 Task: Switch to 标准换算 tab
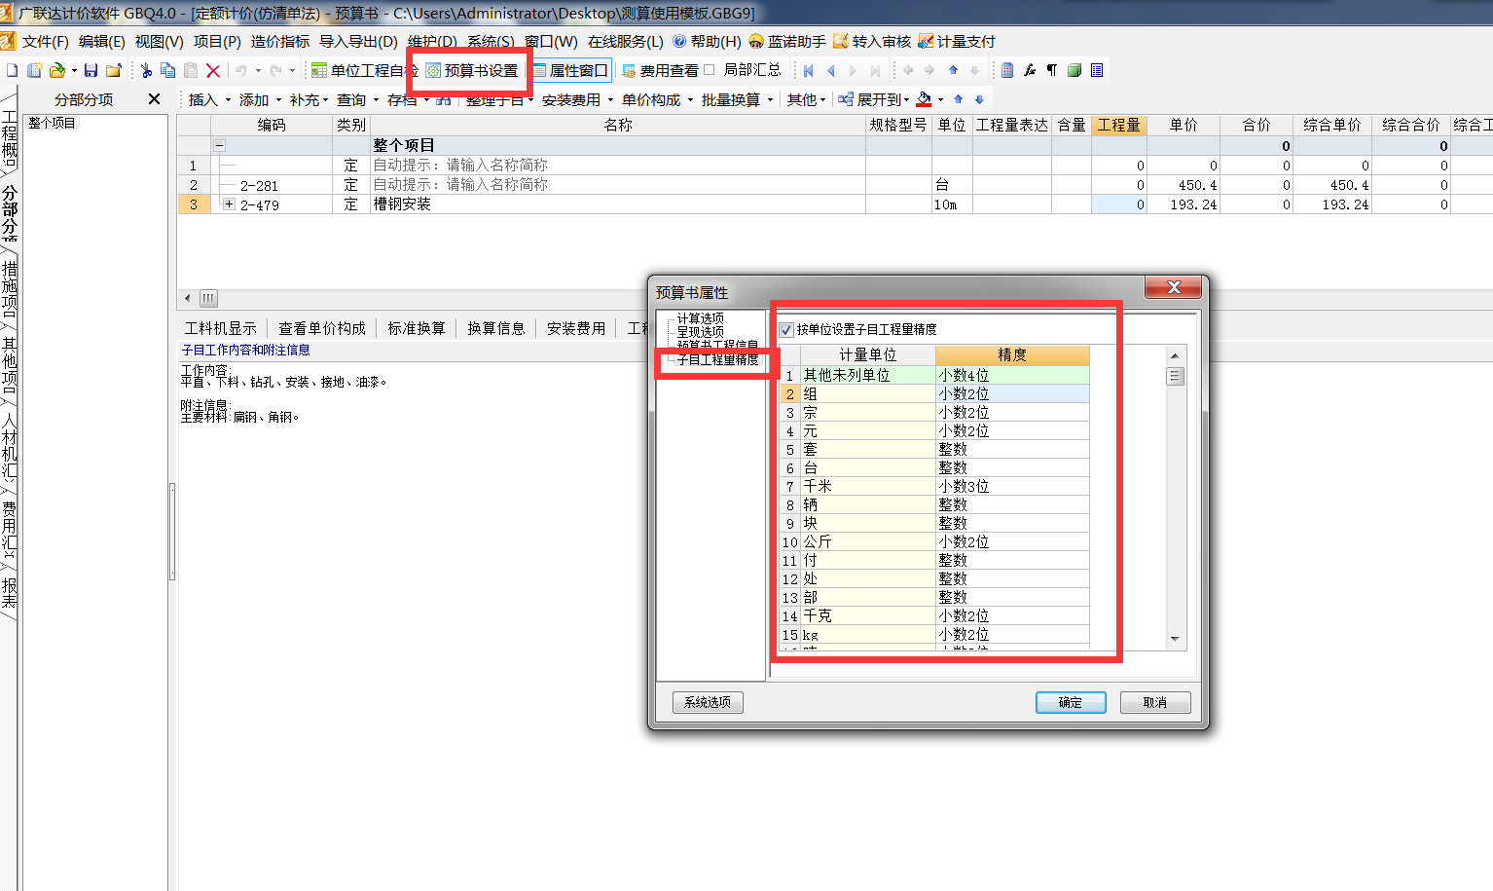417,328
